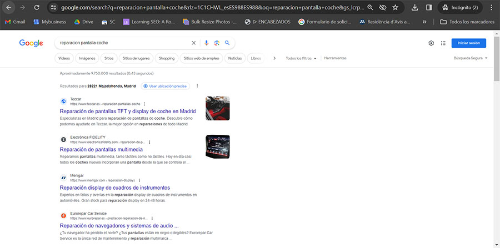
Task: Open Google settings gear
Action: pos(431,43)
